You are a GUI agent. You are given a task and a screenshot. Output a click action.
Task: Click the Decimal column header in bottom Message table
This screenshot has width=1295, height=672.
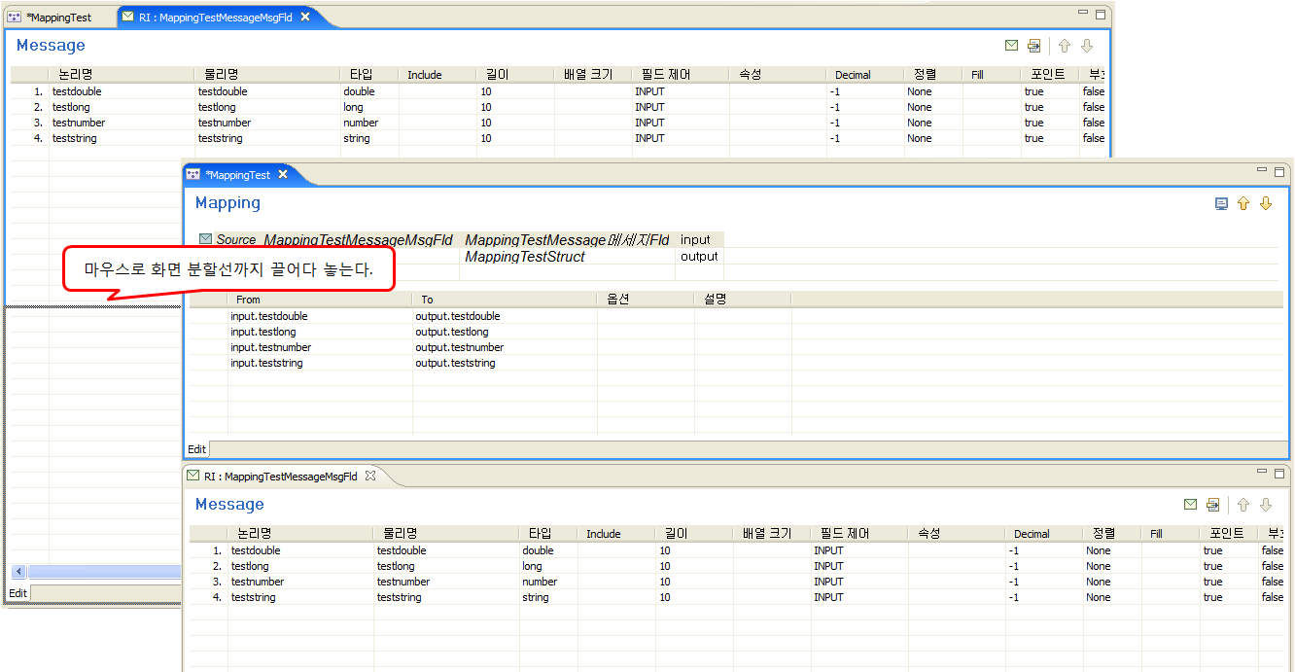click(1031, 534)
